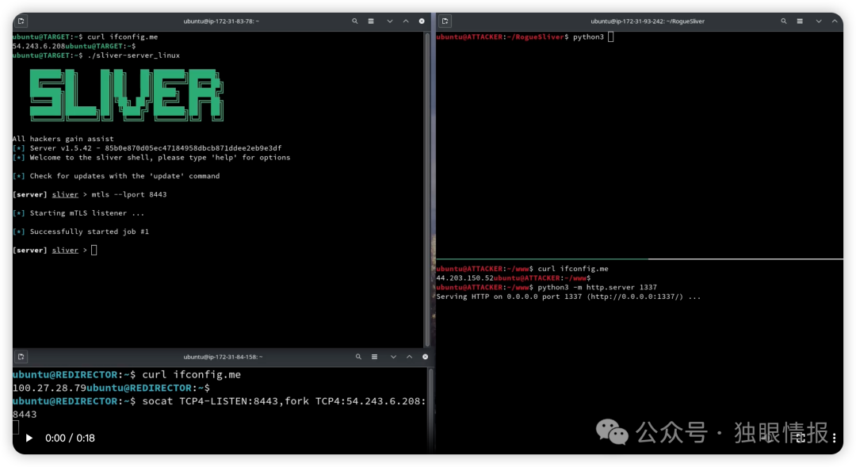Click the empty '[server] sliver >' prompt cursor
The width and height of the screenshot is (856, 467).
pyautogui.click(x=94, y=251)
